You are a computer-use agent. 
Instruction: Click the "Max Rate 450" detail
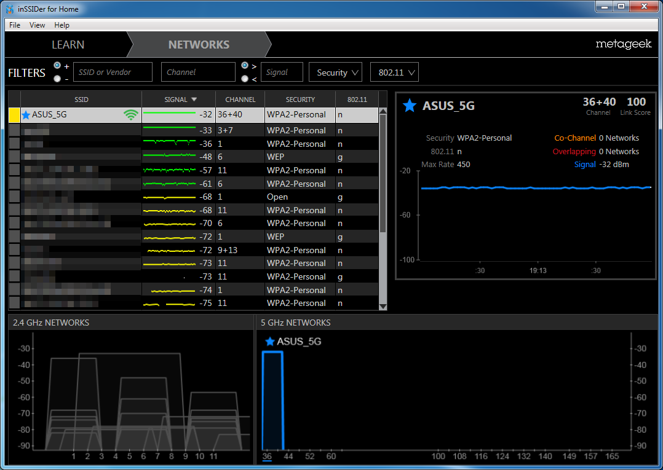coord(446,164)
